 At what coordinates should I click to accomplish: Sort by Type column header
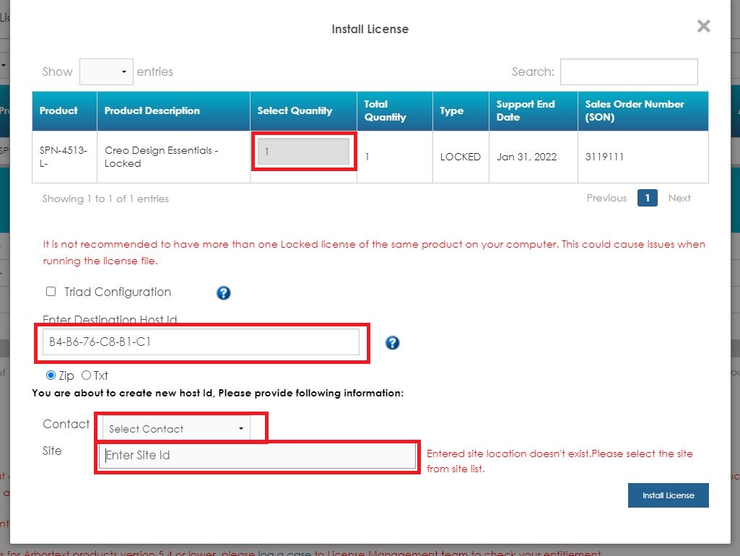pos(461,111)
